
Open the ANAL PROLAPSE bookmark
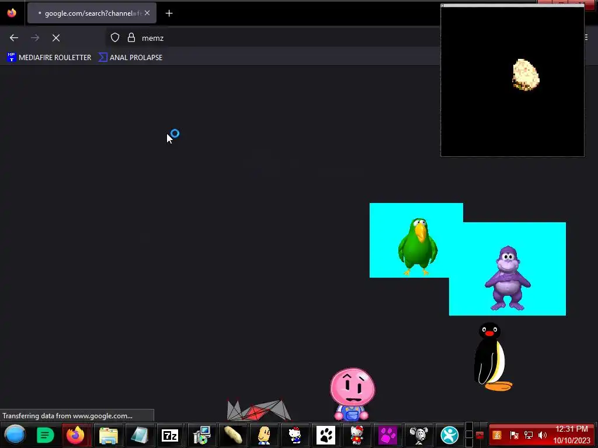point(130,58)
